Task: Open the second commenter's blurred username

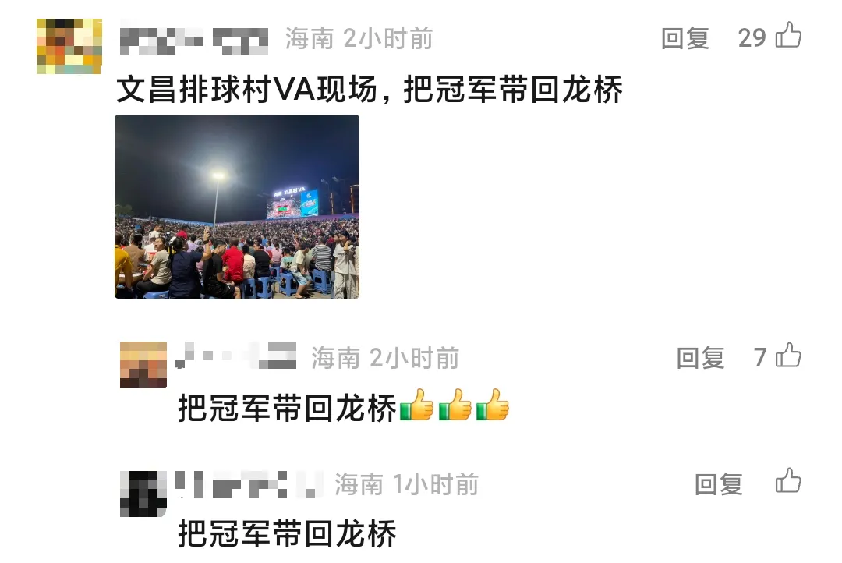Action: [236, 355]
